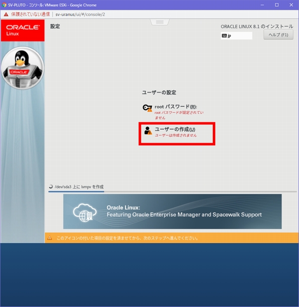The image size is (299, 307).
Task: Click the progress spinner beside /dev/sda3 text
Action: 51,187
